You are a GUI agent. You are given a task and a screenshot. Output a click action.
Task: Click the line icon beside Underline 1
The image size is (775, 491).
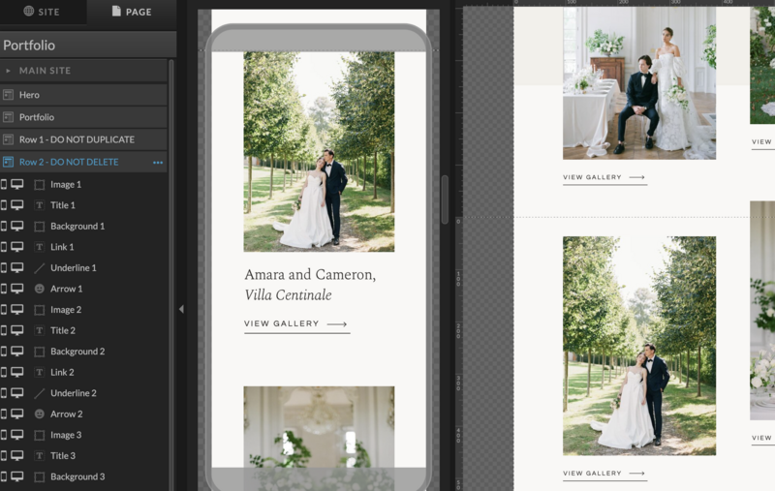pos(40,268)
